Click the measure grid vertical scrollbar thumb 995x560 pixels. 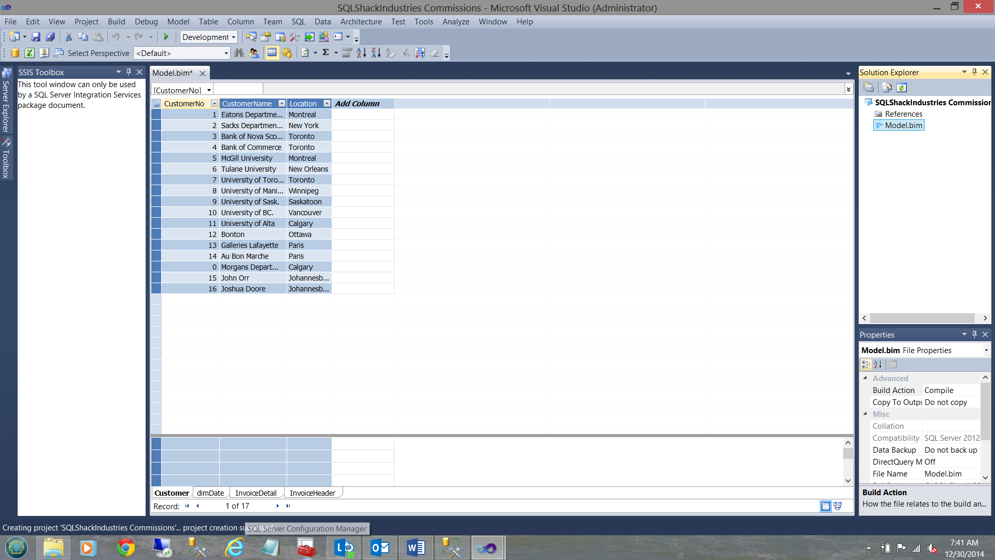pyautogui.click(x=848, y=454)
